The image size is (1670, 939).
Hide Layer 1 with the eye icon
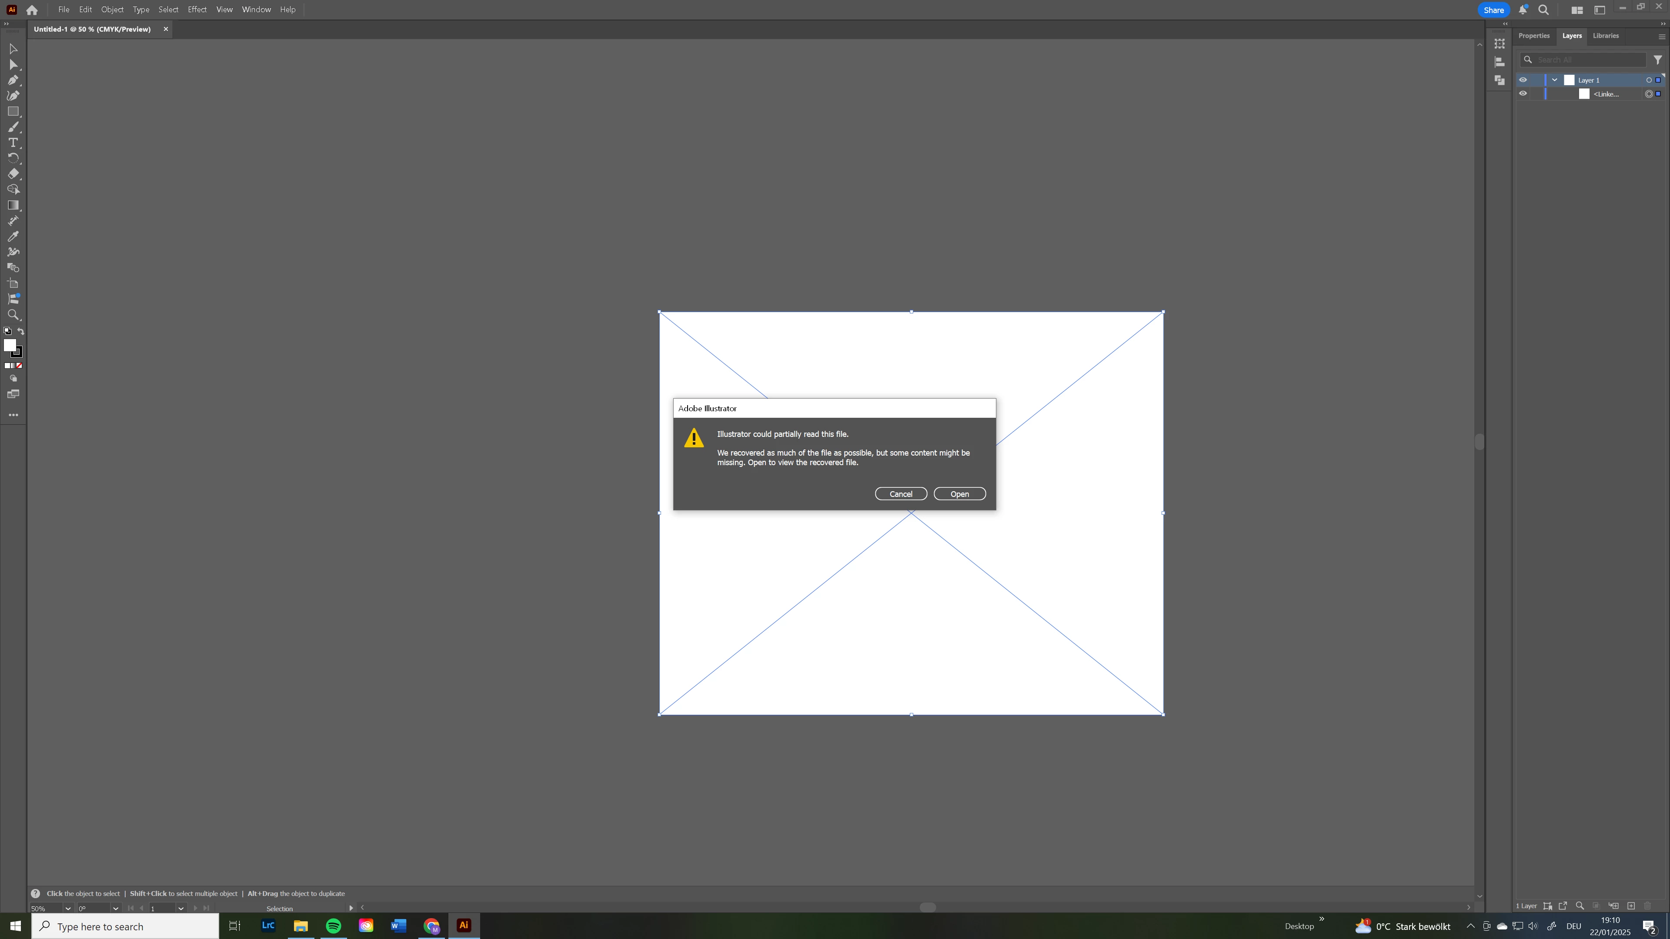[x=1523, y=80]
